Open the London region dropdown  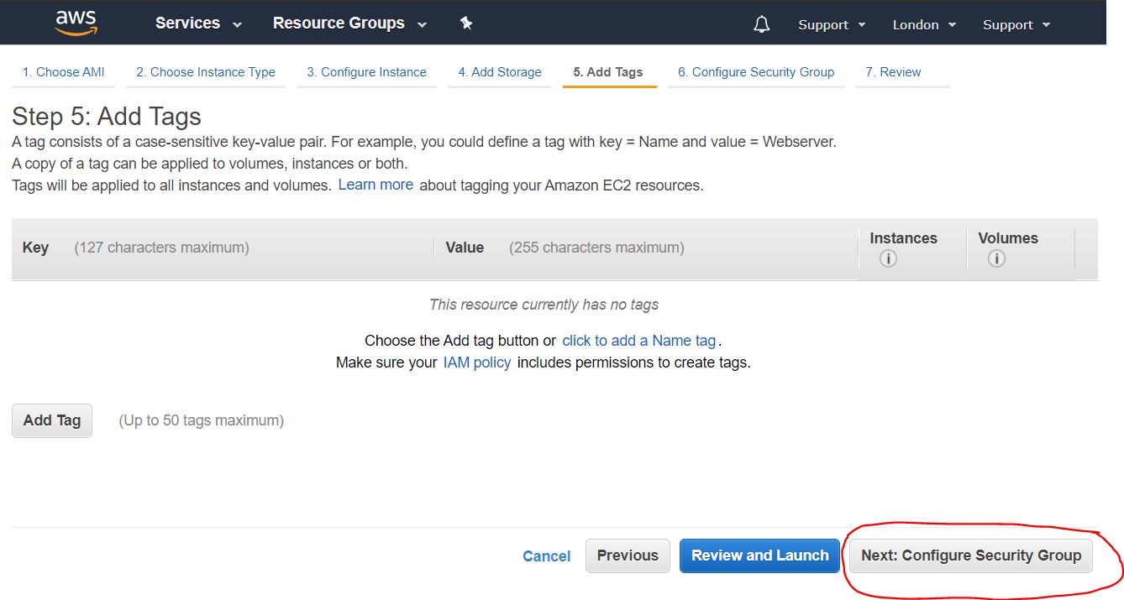924,25
